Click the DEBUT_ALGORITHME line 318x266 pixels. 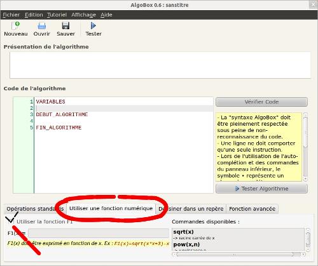click(62, 114)
